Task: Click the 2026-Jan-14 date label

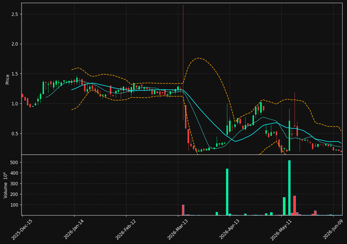Action: [x=74, y=229]
